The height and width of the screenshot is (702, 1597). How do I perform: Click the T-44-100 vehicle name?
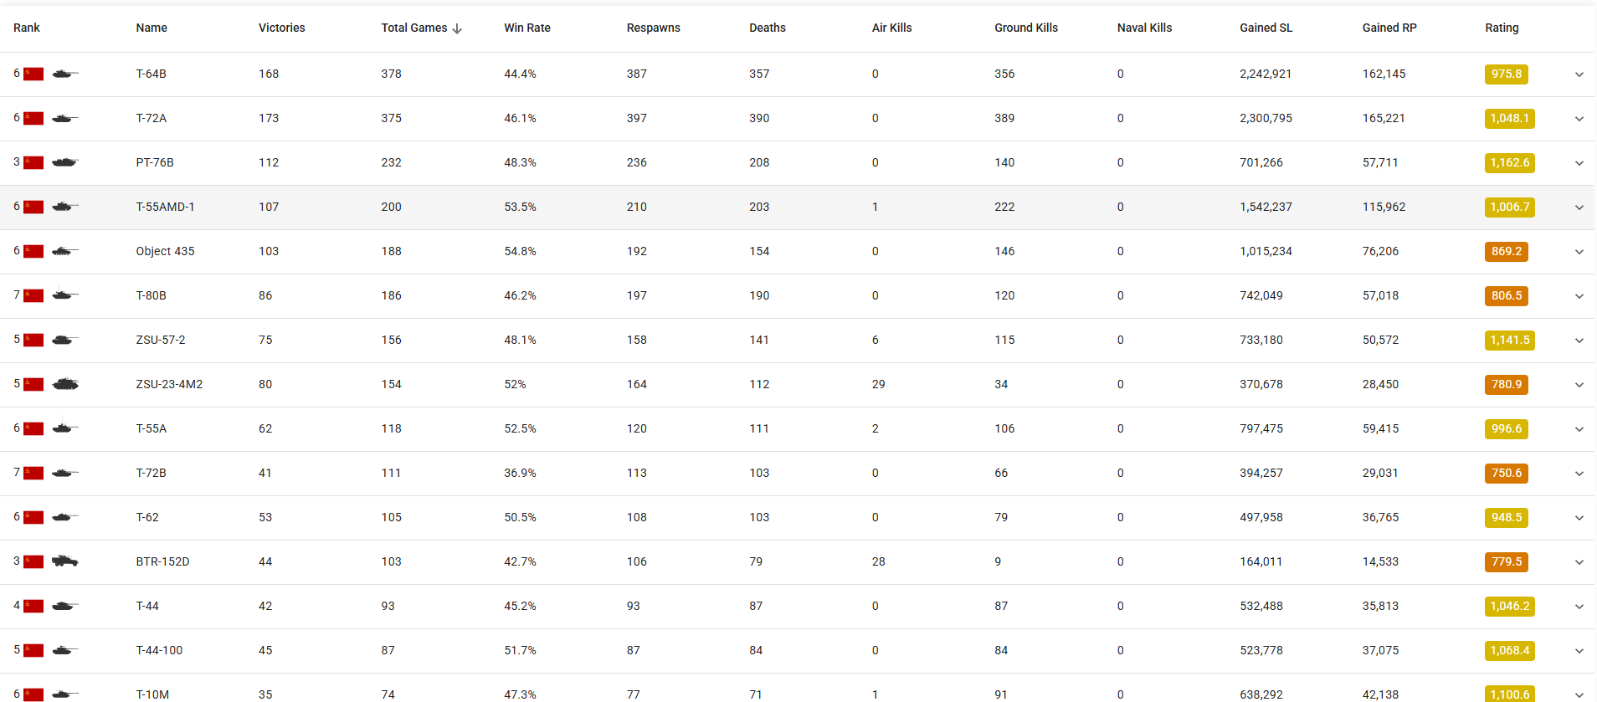coord(159,650)
